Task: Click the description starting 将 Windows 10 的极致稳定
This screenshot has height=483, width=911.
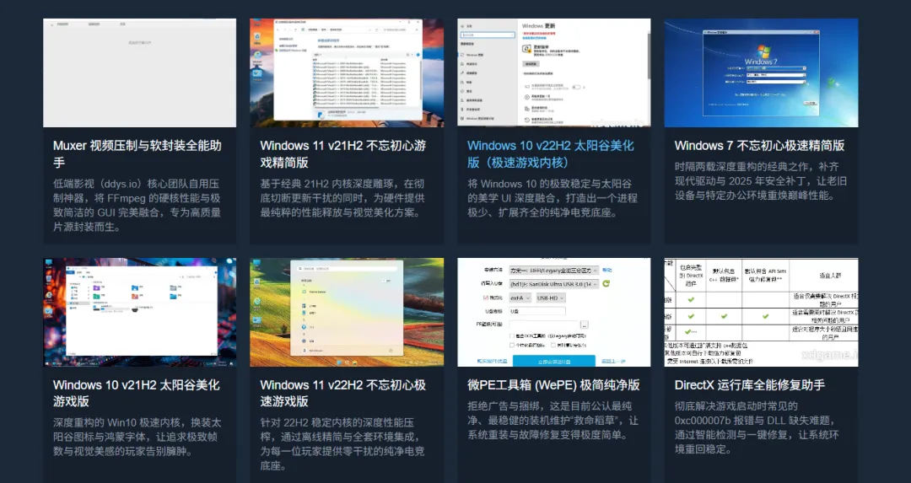Action: point(552,198)
